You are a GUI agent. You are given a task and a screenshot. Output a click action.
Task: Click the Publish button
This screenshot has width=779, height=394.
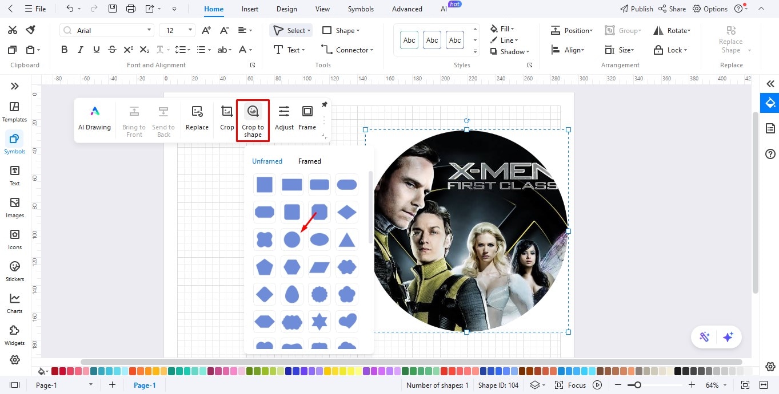(x=637, y=9)
